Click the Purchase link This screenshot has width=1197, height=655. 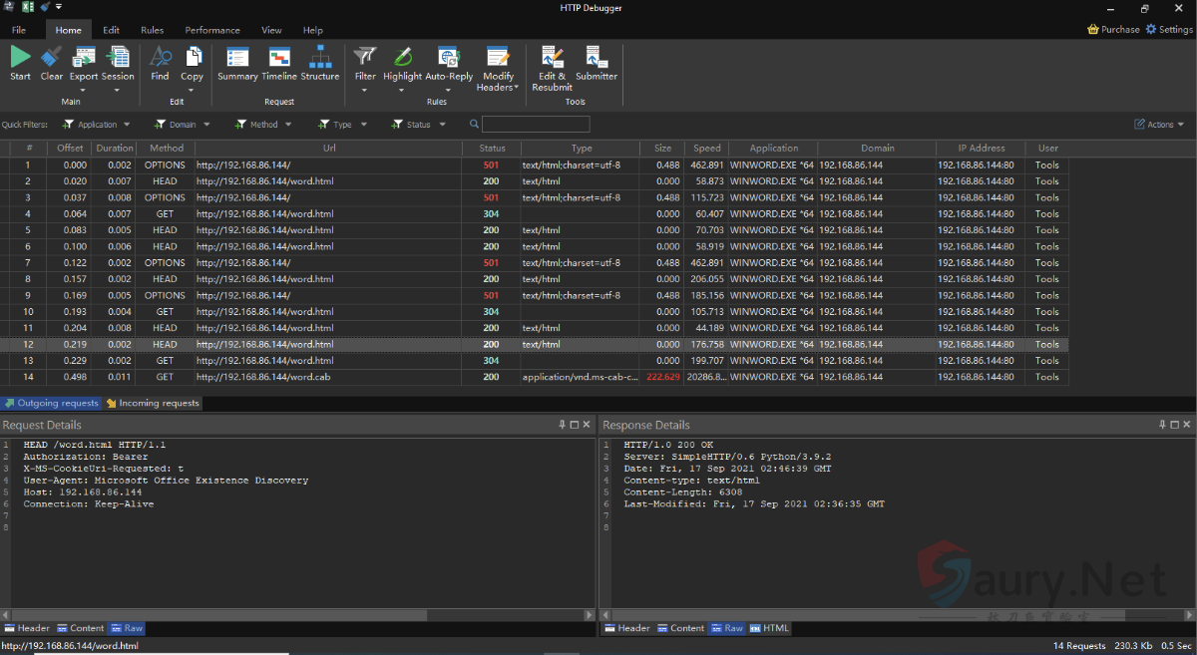1113,30
